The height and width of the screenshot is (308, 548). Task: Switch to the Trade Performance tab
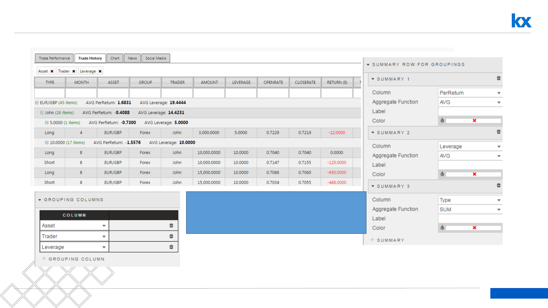tap(54, 58)
